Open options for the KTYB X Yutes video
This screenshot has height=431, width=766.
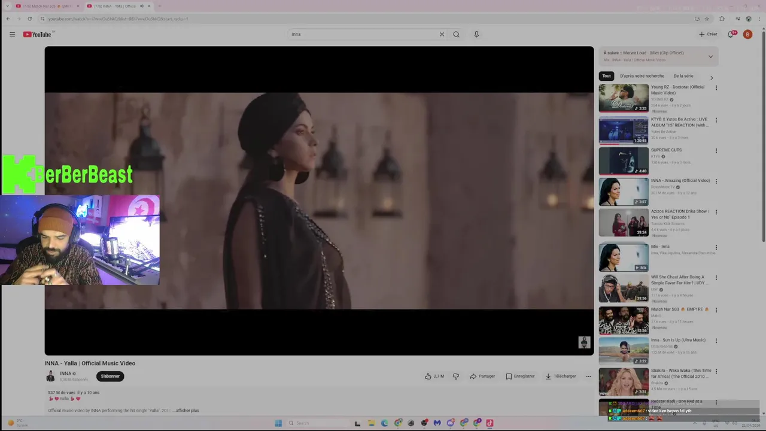tap(716, 120)
